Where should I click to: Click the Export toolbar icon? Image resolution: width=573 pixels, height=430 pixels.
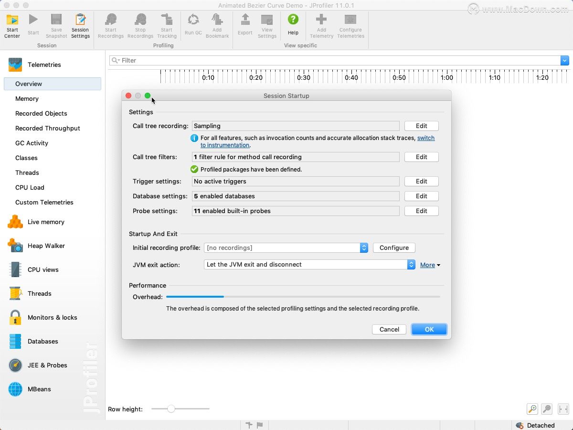click(245, 25)
